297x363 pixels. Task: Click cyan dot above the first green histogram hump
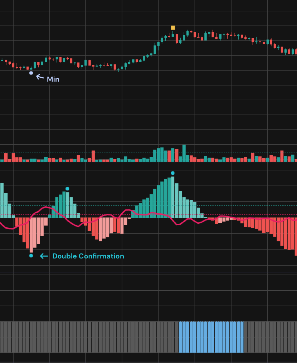(67, 189)
